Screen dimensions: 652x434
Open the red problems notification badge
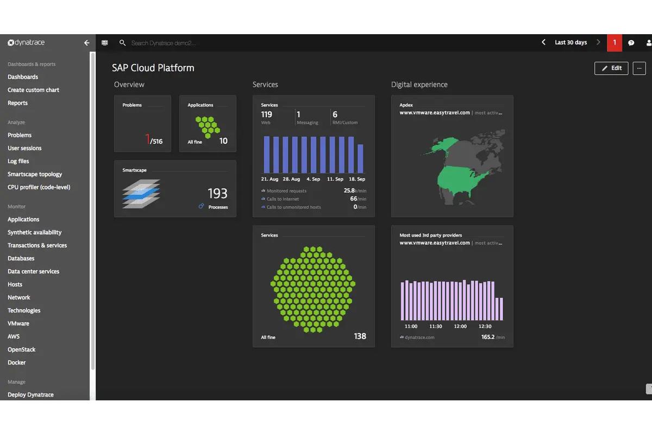click(x=615, y=42)
